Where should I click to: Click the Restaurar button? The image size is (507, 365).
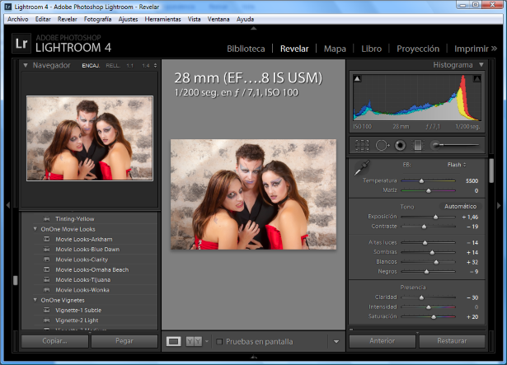452,341
